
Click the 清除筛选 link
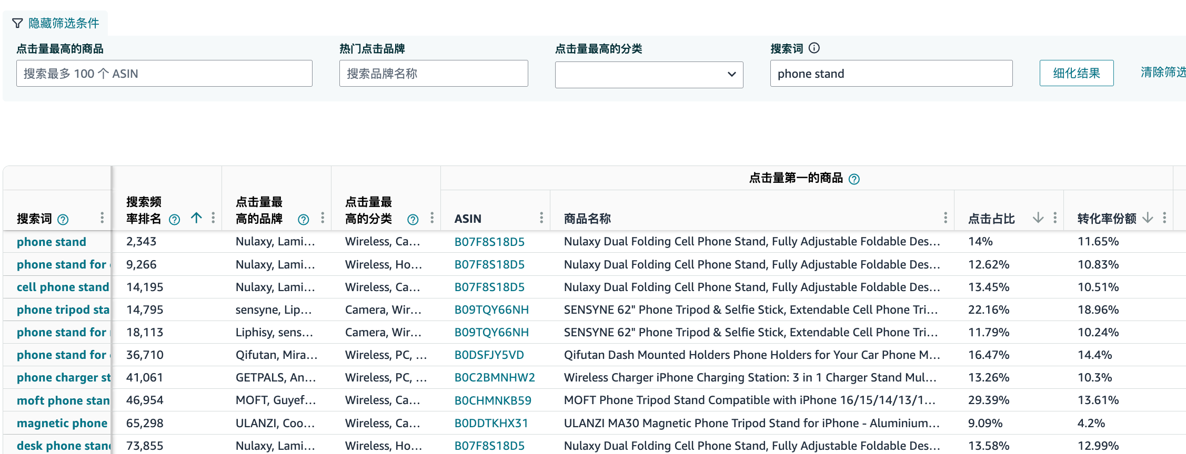click(1163, 72)
